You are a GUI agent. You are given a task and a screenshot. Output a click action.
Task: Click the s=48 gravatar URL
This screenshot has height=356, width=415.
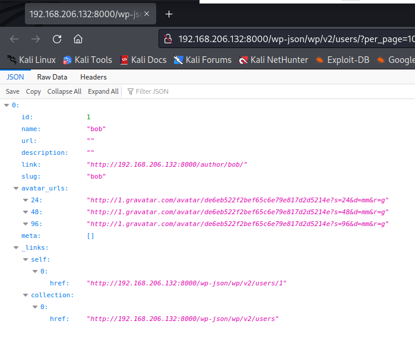point(237,212)
